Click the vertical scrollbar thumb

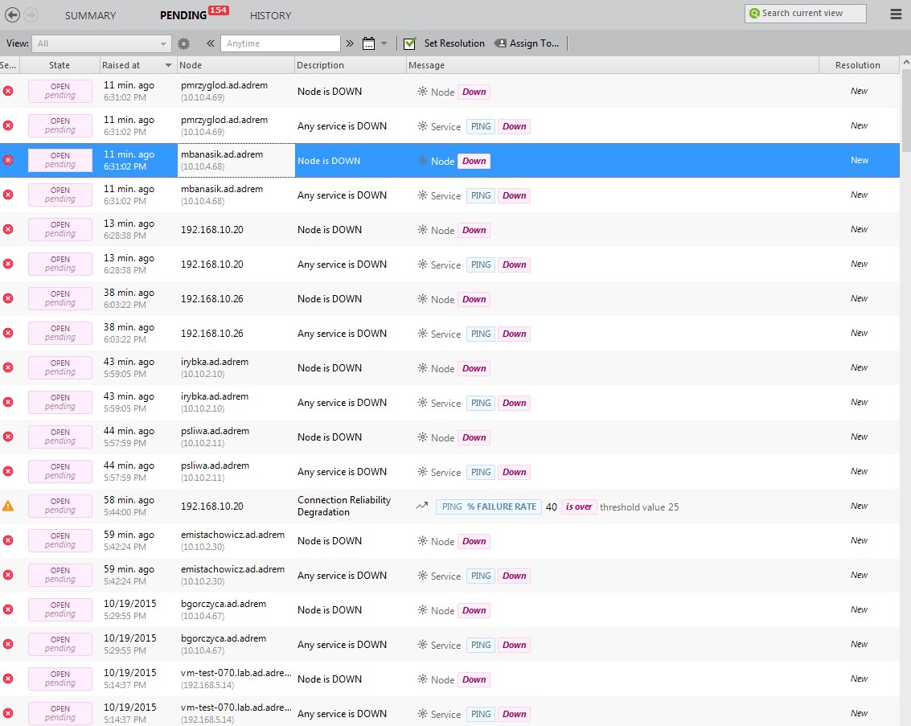[905, 113]
